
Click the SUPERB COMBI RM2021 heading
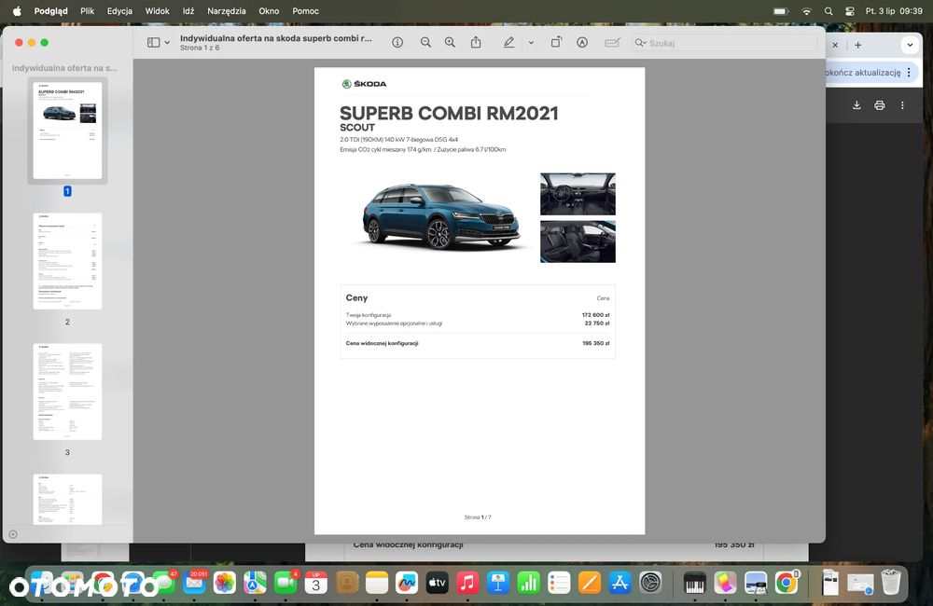coord(450,113)
